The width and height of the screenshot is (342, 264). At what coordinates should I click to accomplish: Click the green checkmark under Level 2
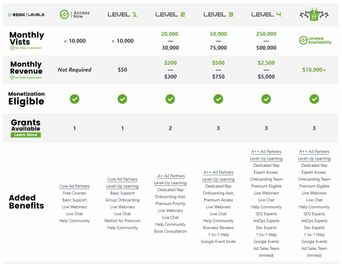tap(170, 99)
